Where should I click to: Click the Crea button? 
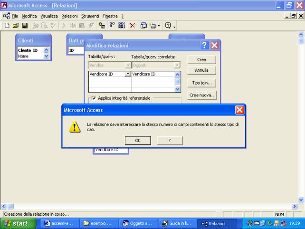point(202,59)
